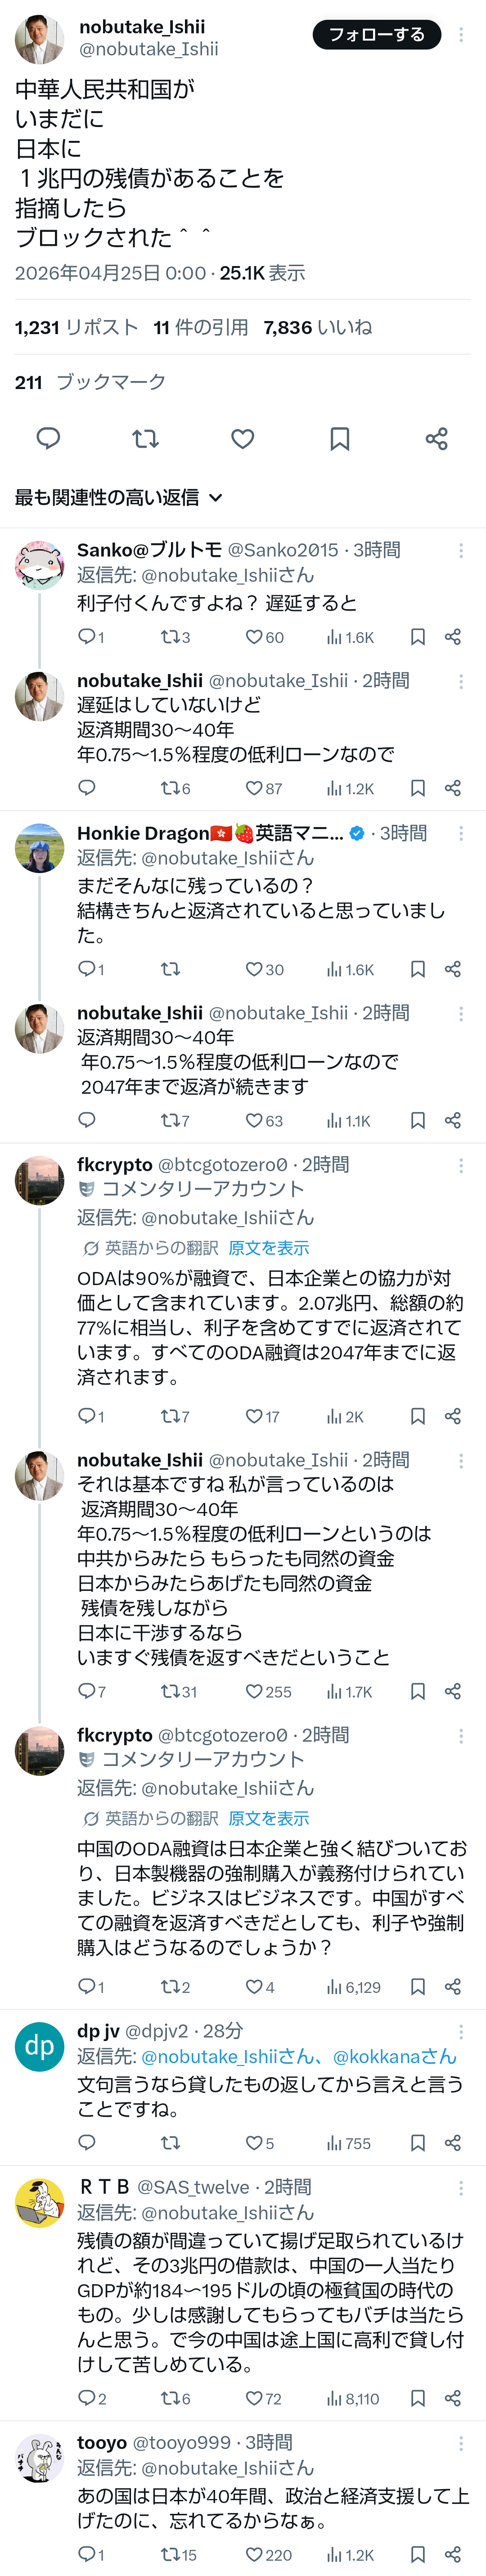Open more options on Honkie Dragon's reply
The image size is (486, 2576).
[460, 833]
